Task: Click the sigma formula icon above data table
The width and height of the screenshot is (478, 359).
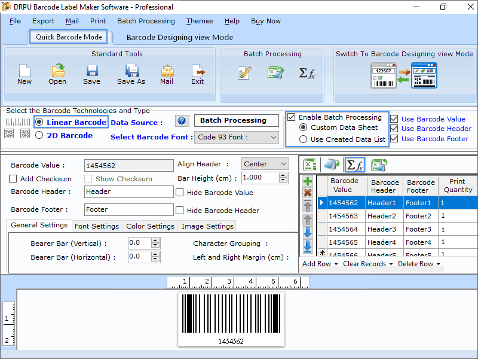Action: [354, 165]
